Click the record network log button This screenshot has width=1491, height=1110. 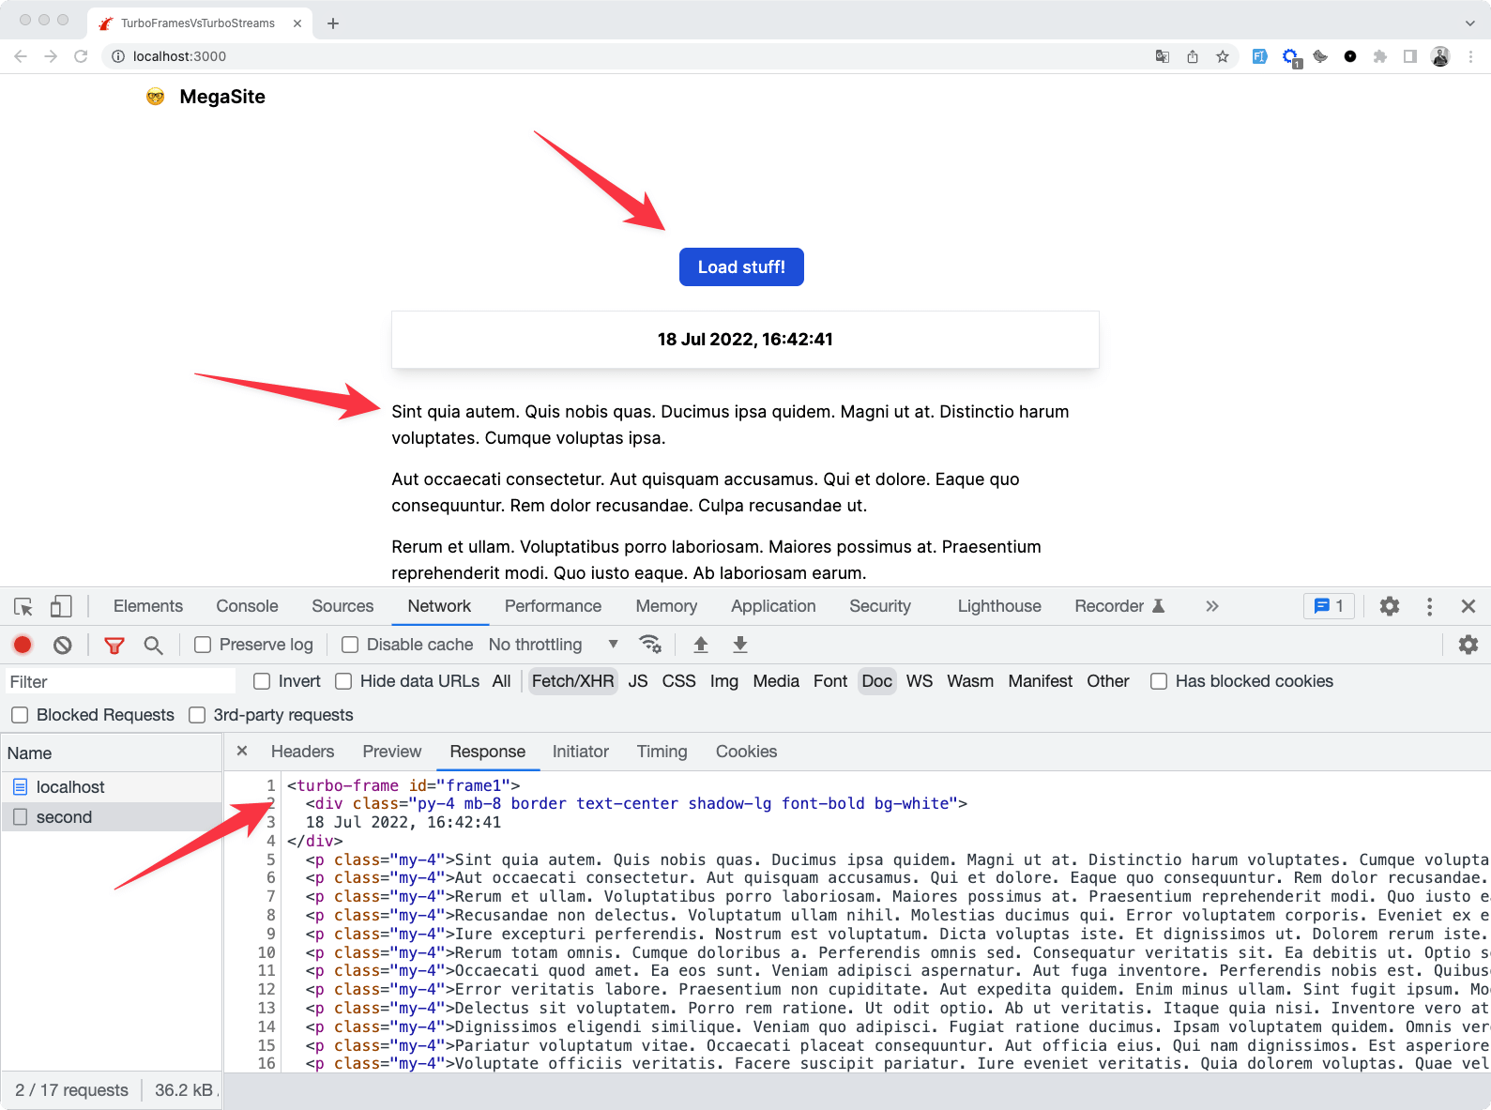tap(23, 645)
